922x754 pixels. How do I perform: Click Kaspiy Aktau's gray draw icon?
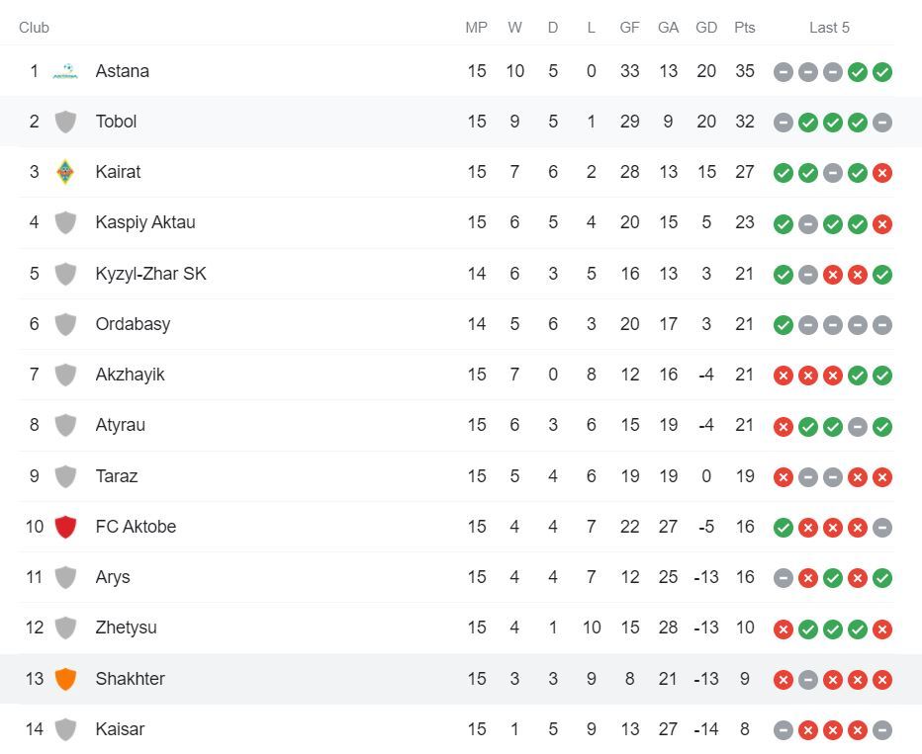[x=808, y=223]
